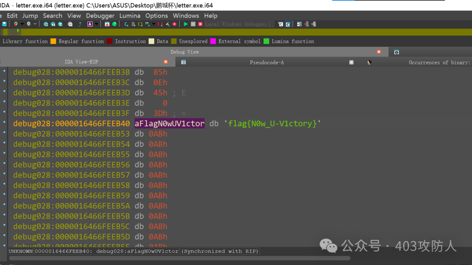Click the Save database icon

tap(4, 24)
